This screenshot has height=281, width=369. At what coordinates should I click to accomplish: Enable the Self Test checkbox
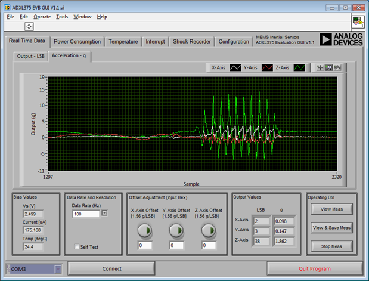76,246
